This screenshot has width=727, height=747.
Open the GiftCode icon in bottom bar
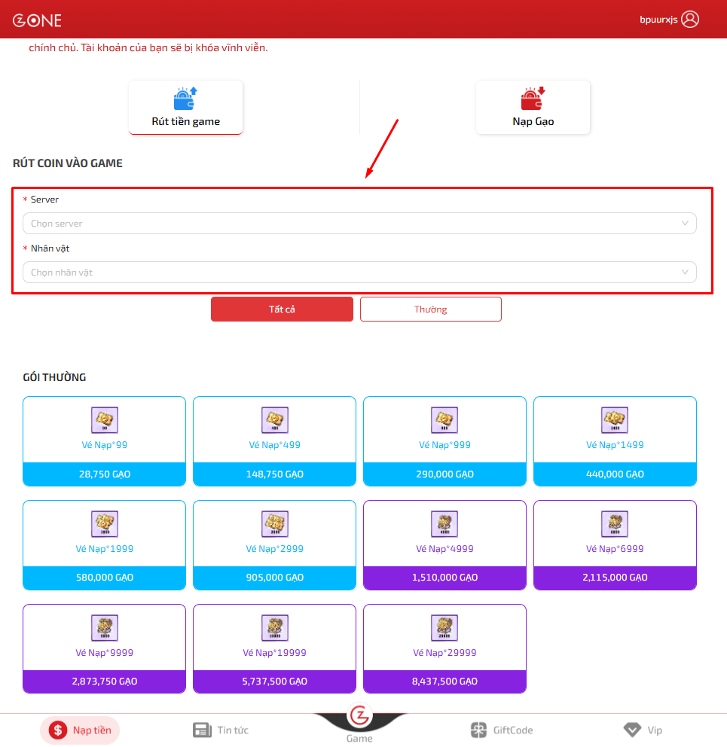point(478,730)
